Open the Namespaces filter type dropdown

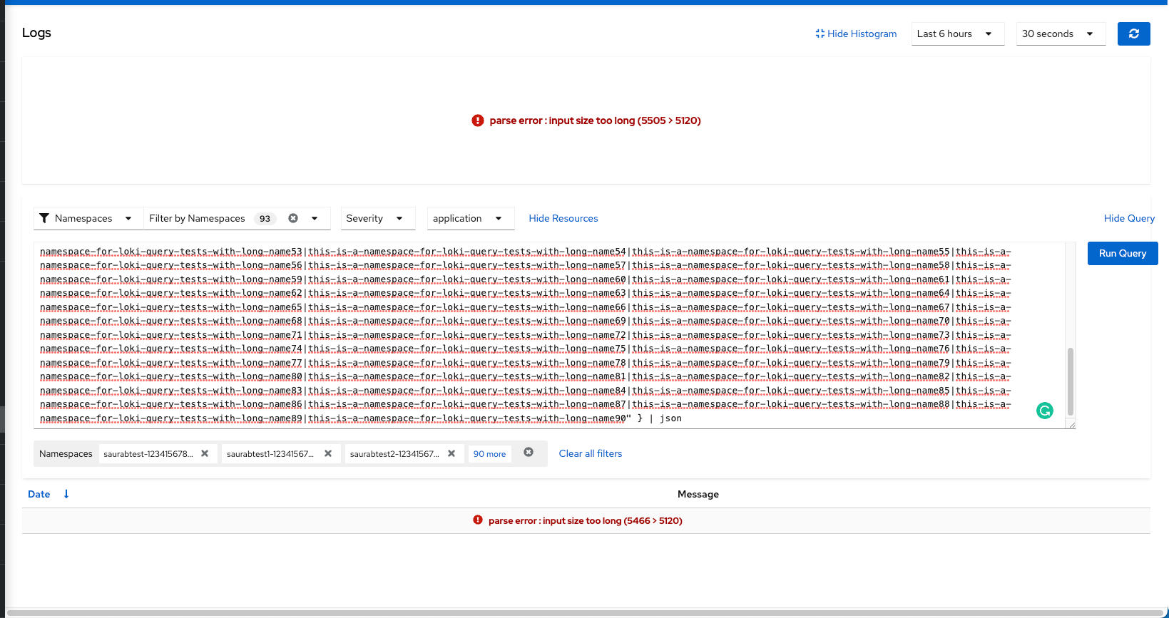click(88, 218)
